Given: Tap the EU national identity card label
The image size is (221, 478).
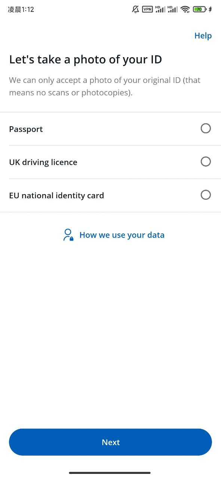Looking at the screenshot, I should point(56,195).
